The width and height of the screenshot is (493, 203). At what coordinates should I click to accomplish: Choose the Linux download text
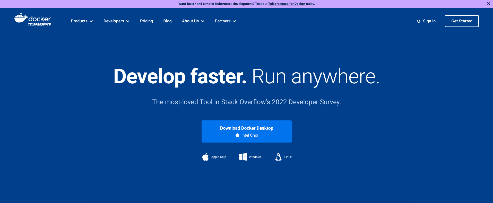pos(288,157)
